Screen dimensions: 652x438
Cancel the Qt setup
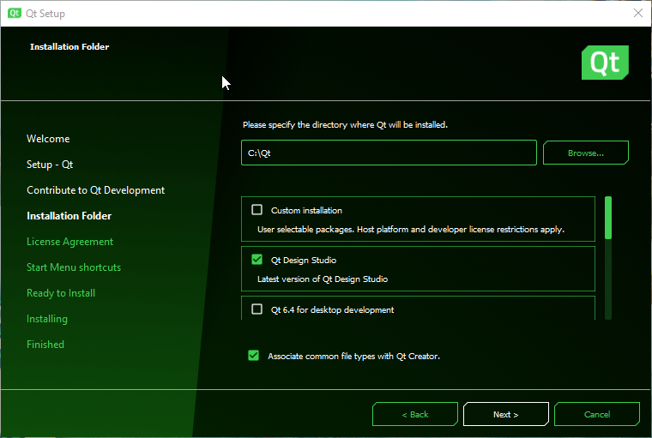(597, 414)
